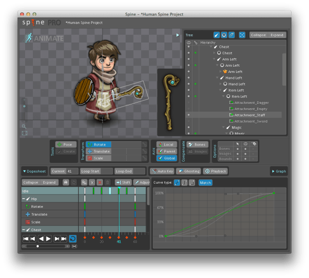Select the linear curve type icon
The width and height of the screenshot is (309, 278).
click(x=177, y=182)
